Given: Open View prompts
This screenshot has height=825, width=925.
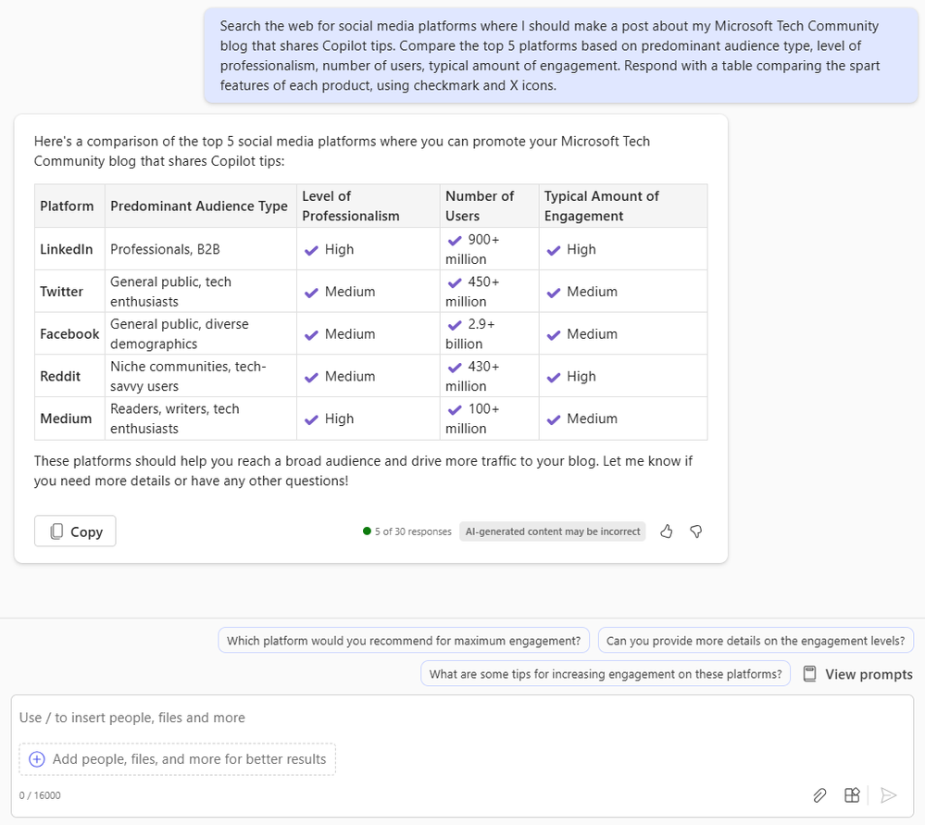Looking at the screenshot, I should coord(858,674).
